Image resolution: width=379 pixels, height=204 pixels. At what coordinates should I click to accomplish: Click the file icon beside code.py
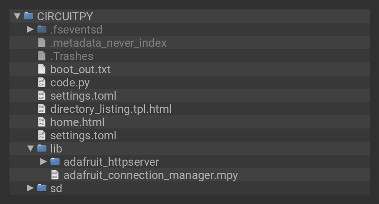pos(42,82)
